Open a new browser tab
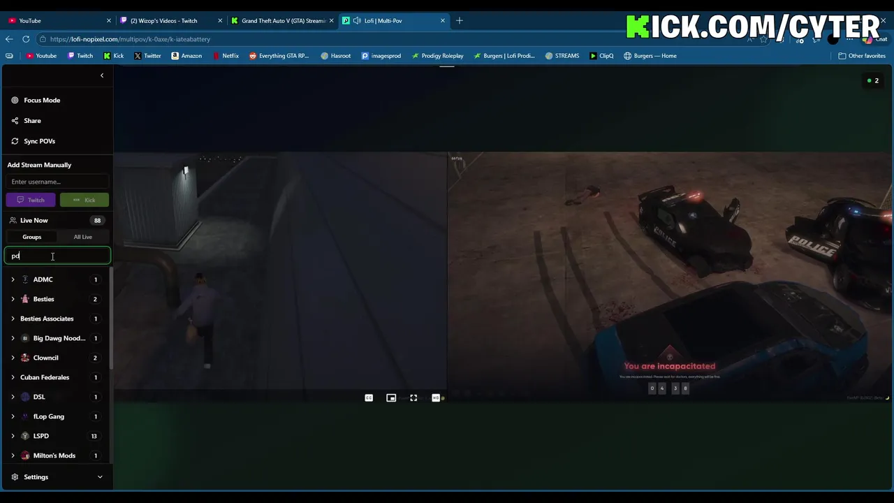This screenshot has height=503, width=894. tap(460, 21)
